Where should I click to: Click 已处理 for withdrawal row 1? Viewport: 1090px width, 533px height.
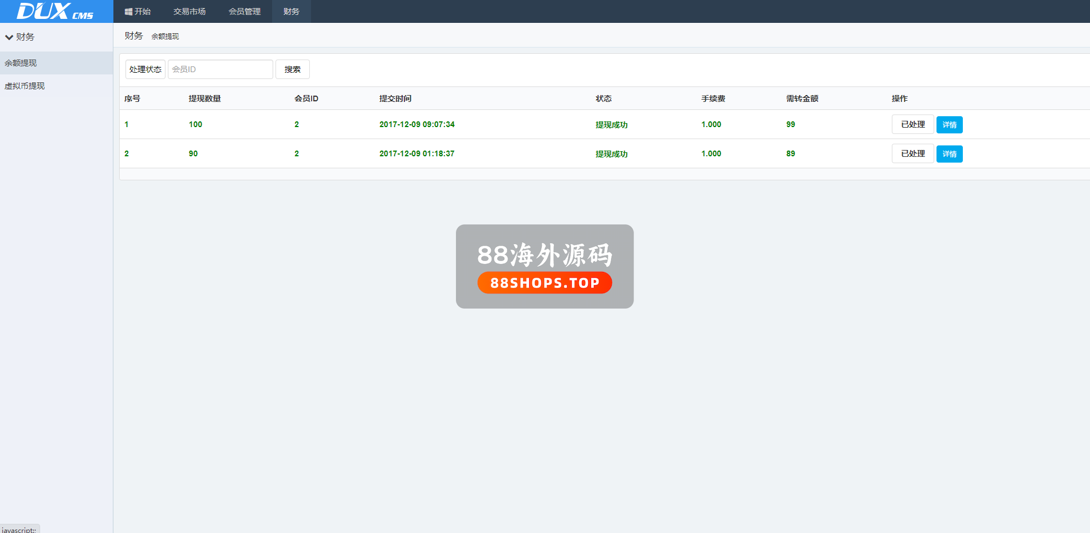pos(912,124)
